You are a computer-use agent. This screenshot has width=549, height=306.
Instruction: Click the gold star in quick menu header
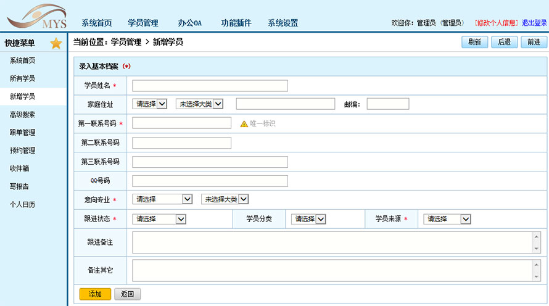click(56, 43)
